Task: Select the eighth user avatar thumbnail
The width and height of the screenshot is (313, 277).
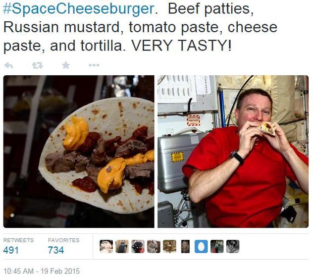Action: coord(217,246)
